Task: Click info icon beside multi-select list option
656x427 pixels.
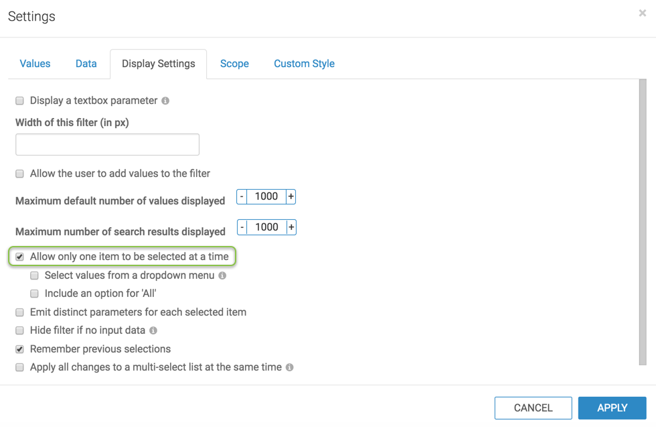Action: [289, 367]
